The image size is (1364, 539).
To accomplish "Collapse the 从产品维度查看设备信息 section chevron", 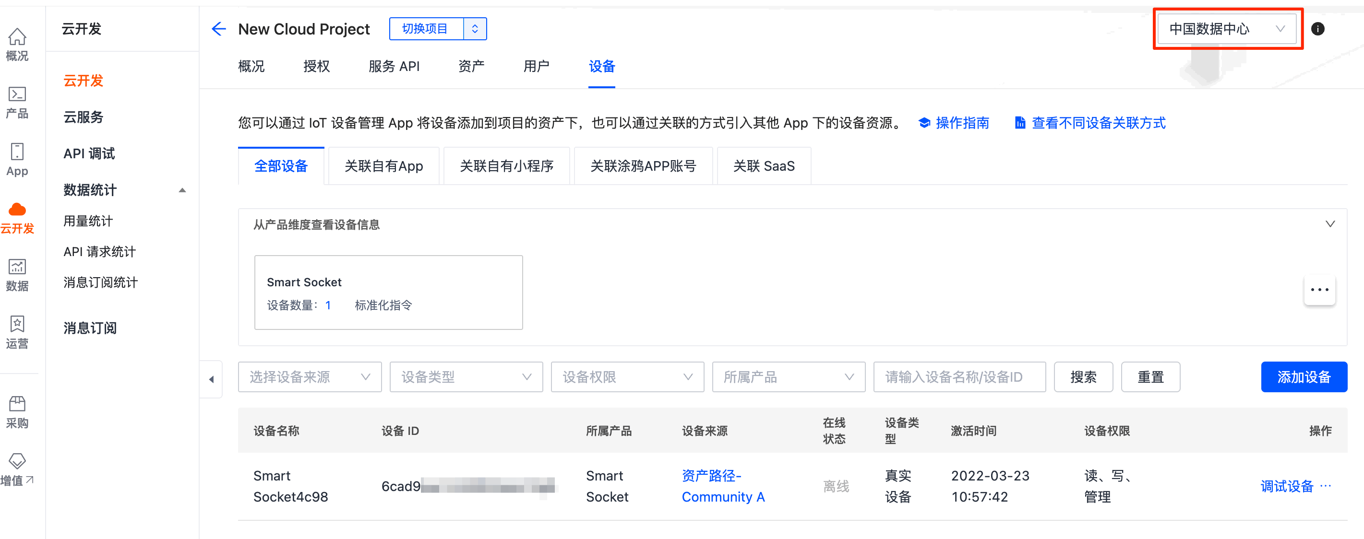I will pyautogui.click(x=1329, y=224).
